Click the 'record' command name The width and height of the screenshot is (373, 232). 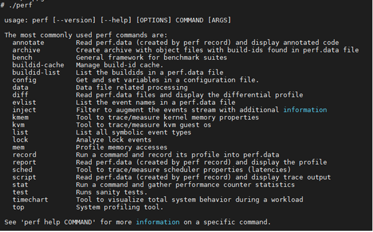point(24,155)
